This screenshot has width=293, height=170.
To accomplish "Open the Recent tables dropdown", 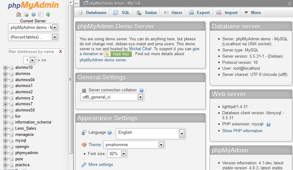I will 33,37.
